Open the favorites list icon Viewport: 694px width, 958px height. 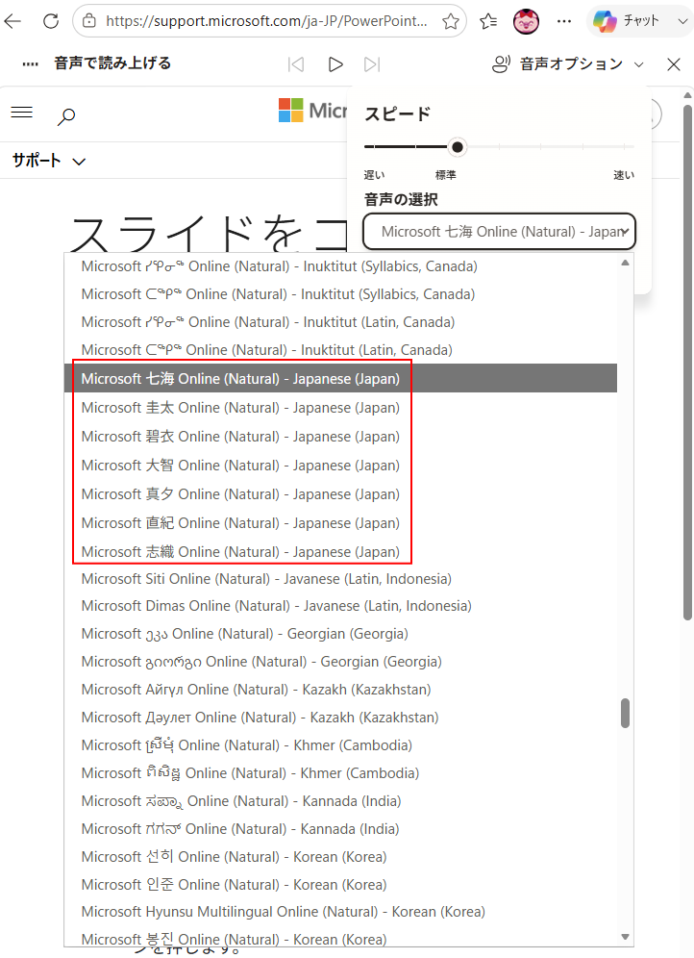(x=488, y=21)
